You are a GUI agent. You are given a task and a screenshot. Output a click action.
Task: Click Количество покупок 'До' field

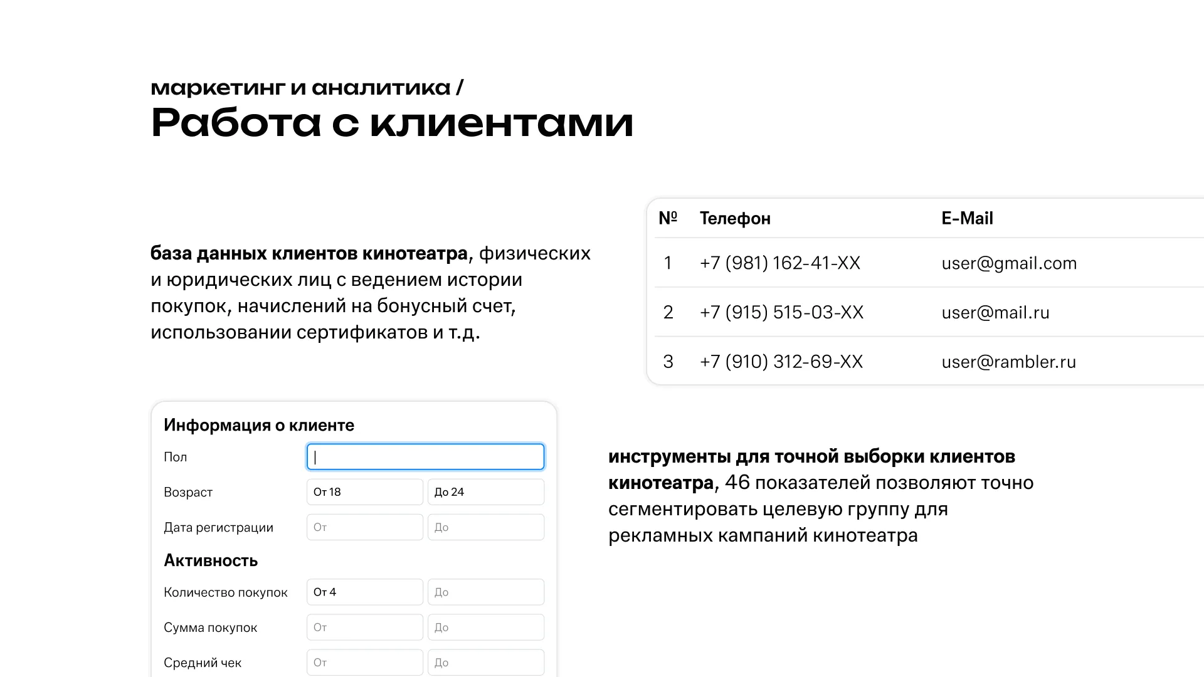pyautogui.click(x=486, y=592)
